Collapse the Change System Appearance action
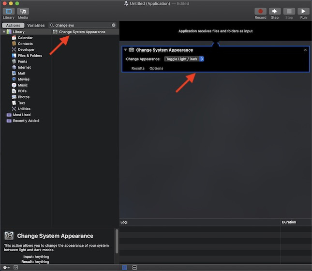Image resolution: width=312 pixels, height=271 pixels. (x=125, y=50)
